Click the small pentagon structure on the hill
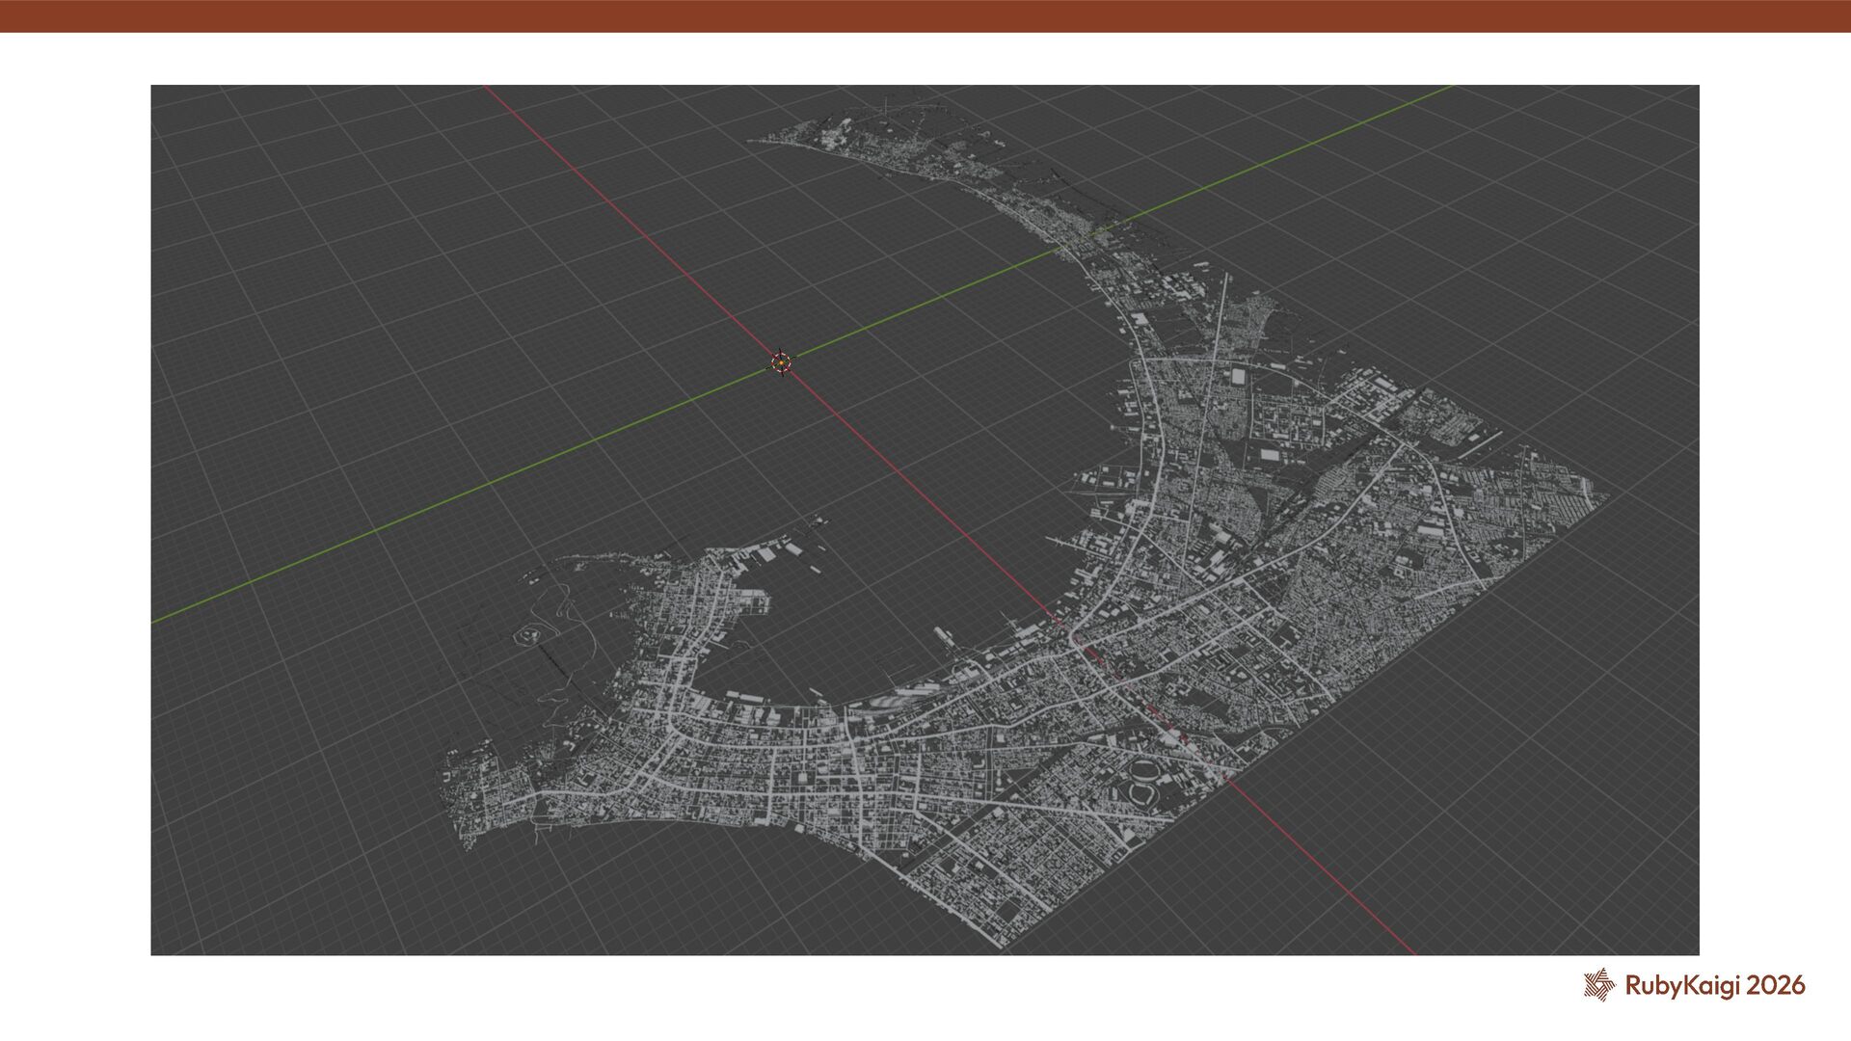Screen dimensions: 1851x1041 [527, 635]
